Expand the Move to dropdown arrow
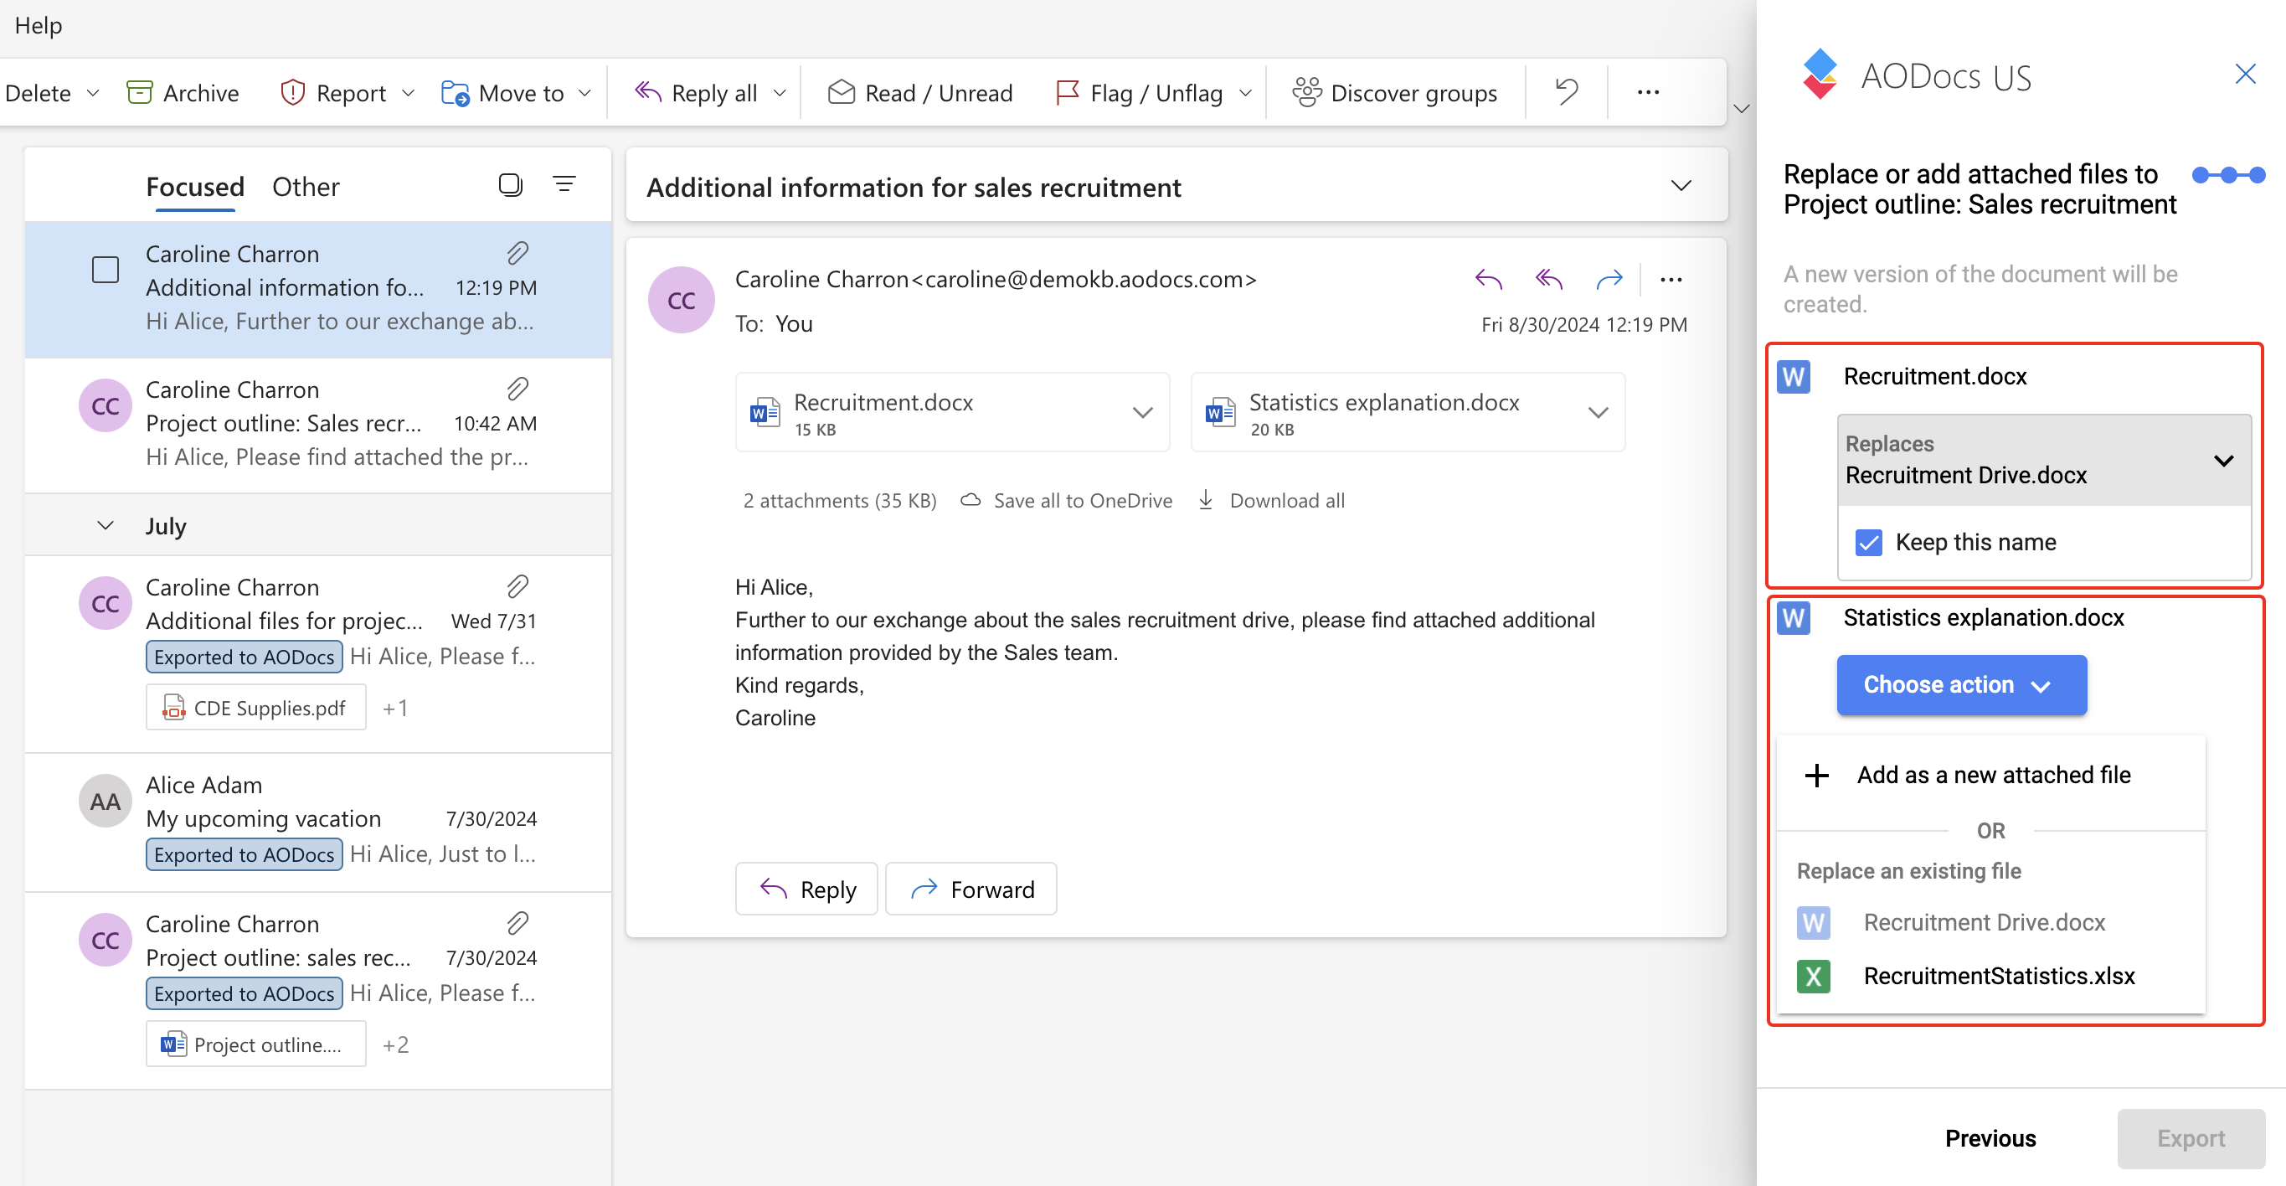2286x1186 pixels. tap(584, 92)
